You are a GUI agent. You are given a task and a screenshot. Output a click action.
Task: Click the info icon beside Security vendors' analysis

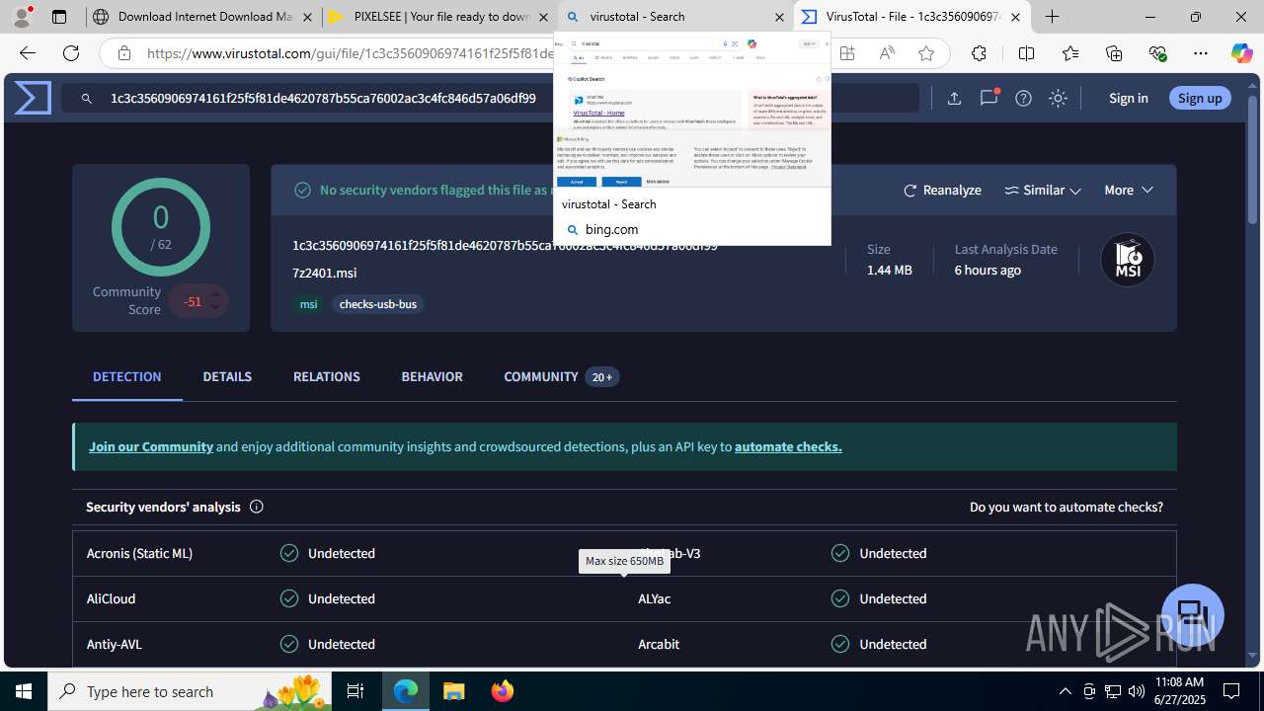tap(257, 507)
